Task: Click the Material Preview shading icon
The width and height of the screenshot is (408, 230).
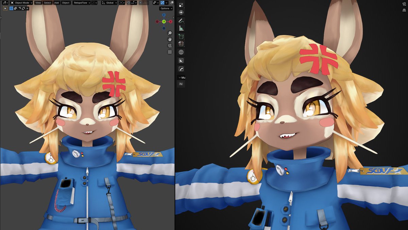Action: point(172,3)
